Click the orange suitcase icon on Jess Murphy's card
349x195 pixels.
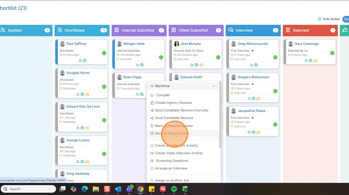[201, 65]
